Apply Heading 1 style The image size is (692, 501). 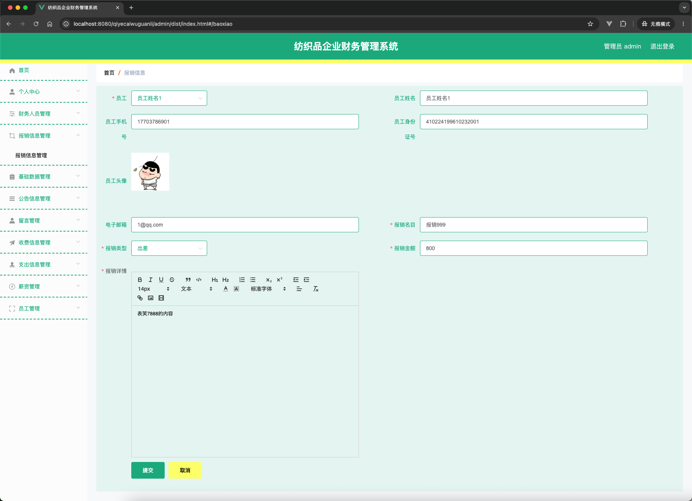215,280
